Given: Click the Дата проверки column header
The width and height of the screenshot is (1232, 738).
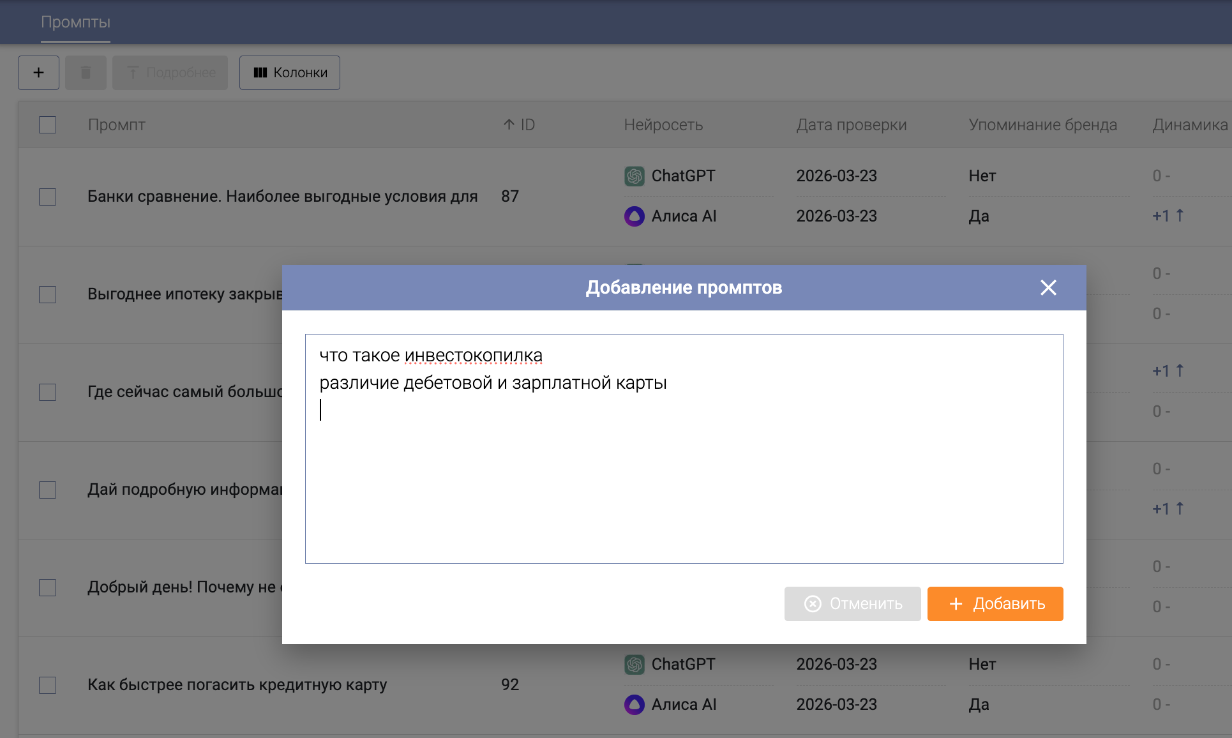Looking at the screenshot, I should pyautogui.click(x=851, y=125).
